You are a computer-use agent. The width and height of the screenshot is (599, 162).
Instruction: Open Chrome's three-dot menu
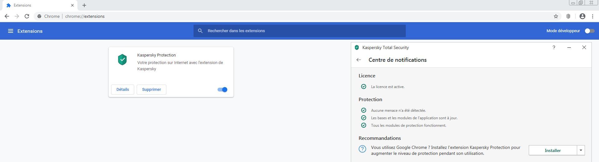pos(592,16)
